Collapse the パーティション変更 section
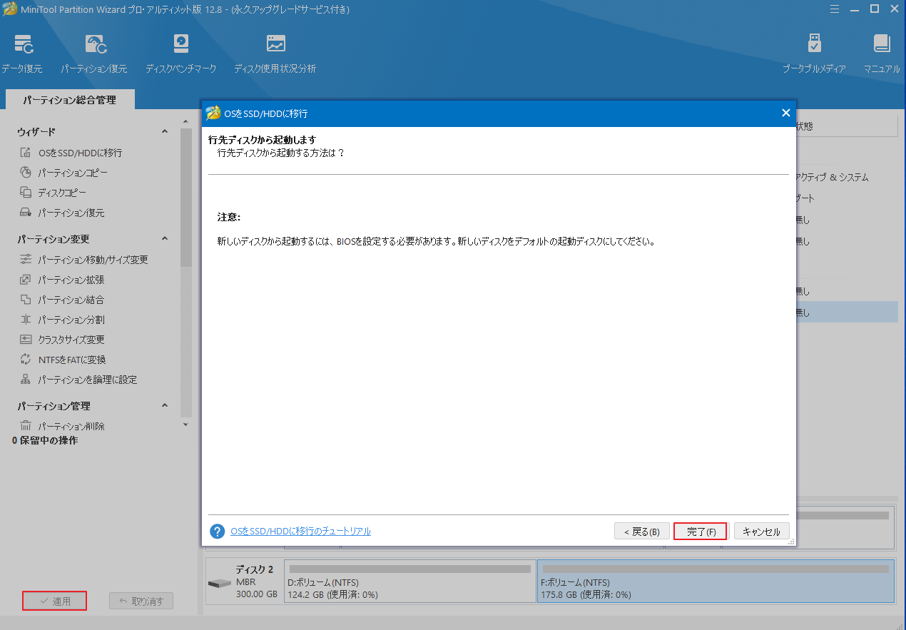The image size is (906, 630). pos(164,239)
